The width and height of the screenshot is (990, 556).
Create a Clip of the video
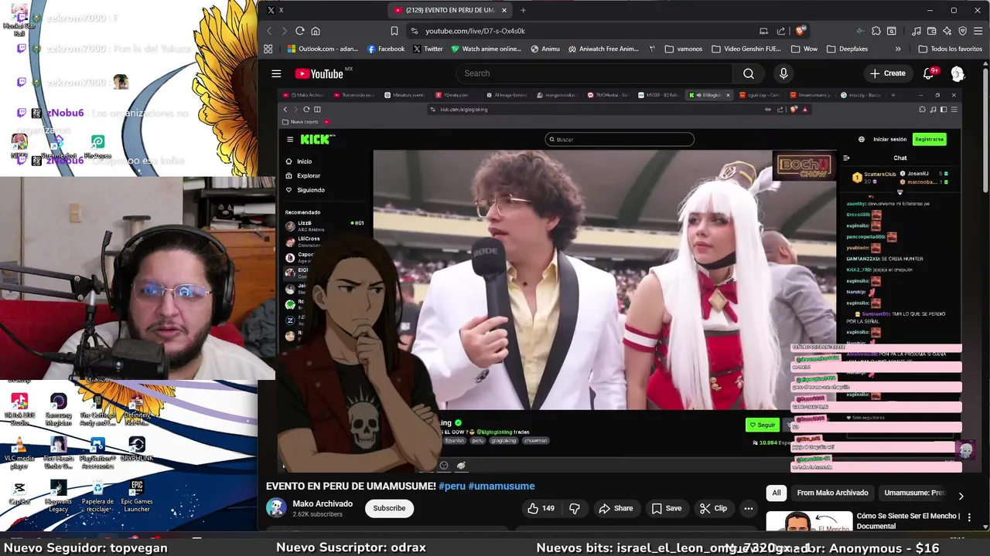tap(713, 508)
